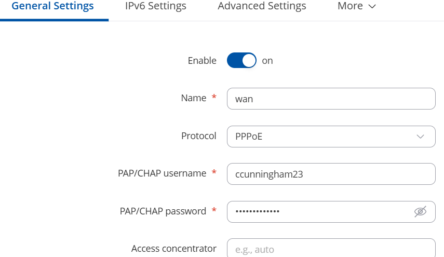Click the "PAP/CHAP username" label
444x257 pixels.
(162, 173)
